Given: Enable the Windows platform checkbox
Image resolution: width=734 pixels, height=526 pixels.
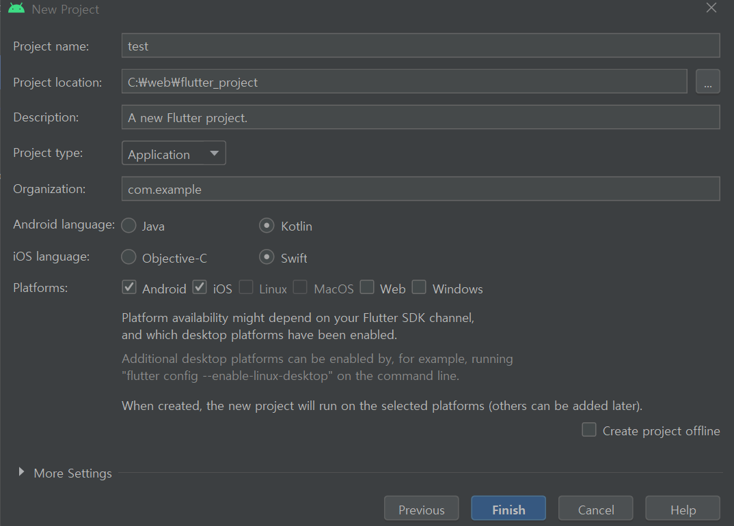Looking at the screenshot, I should point(419,287).
